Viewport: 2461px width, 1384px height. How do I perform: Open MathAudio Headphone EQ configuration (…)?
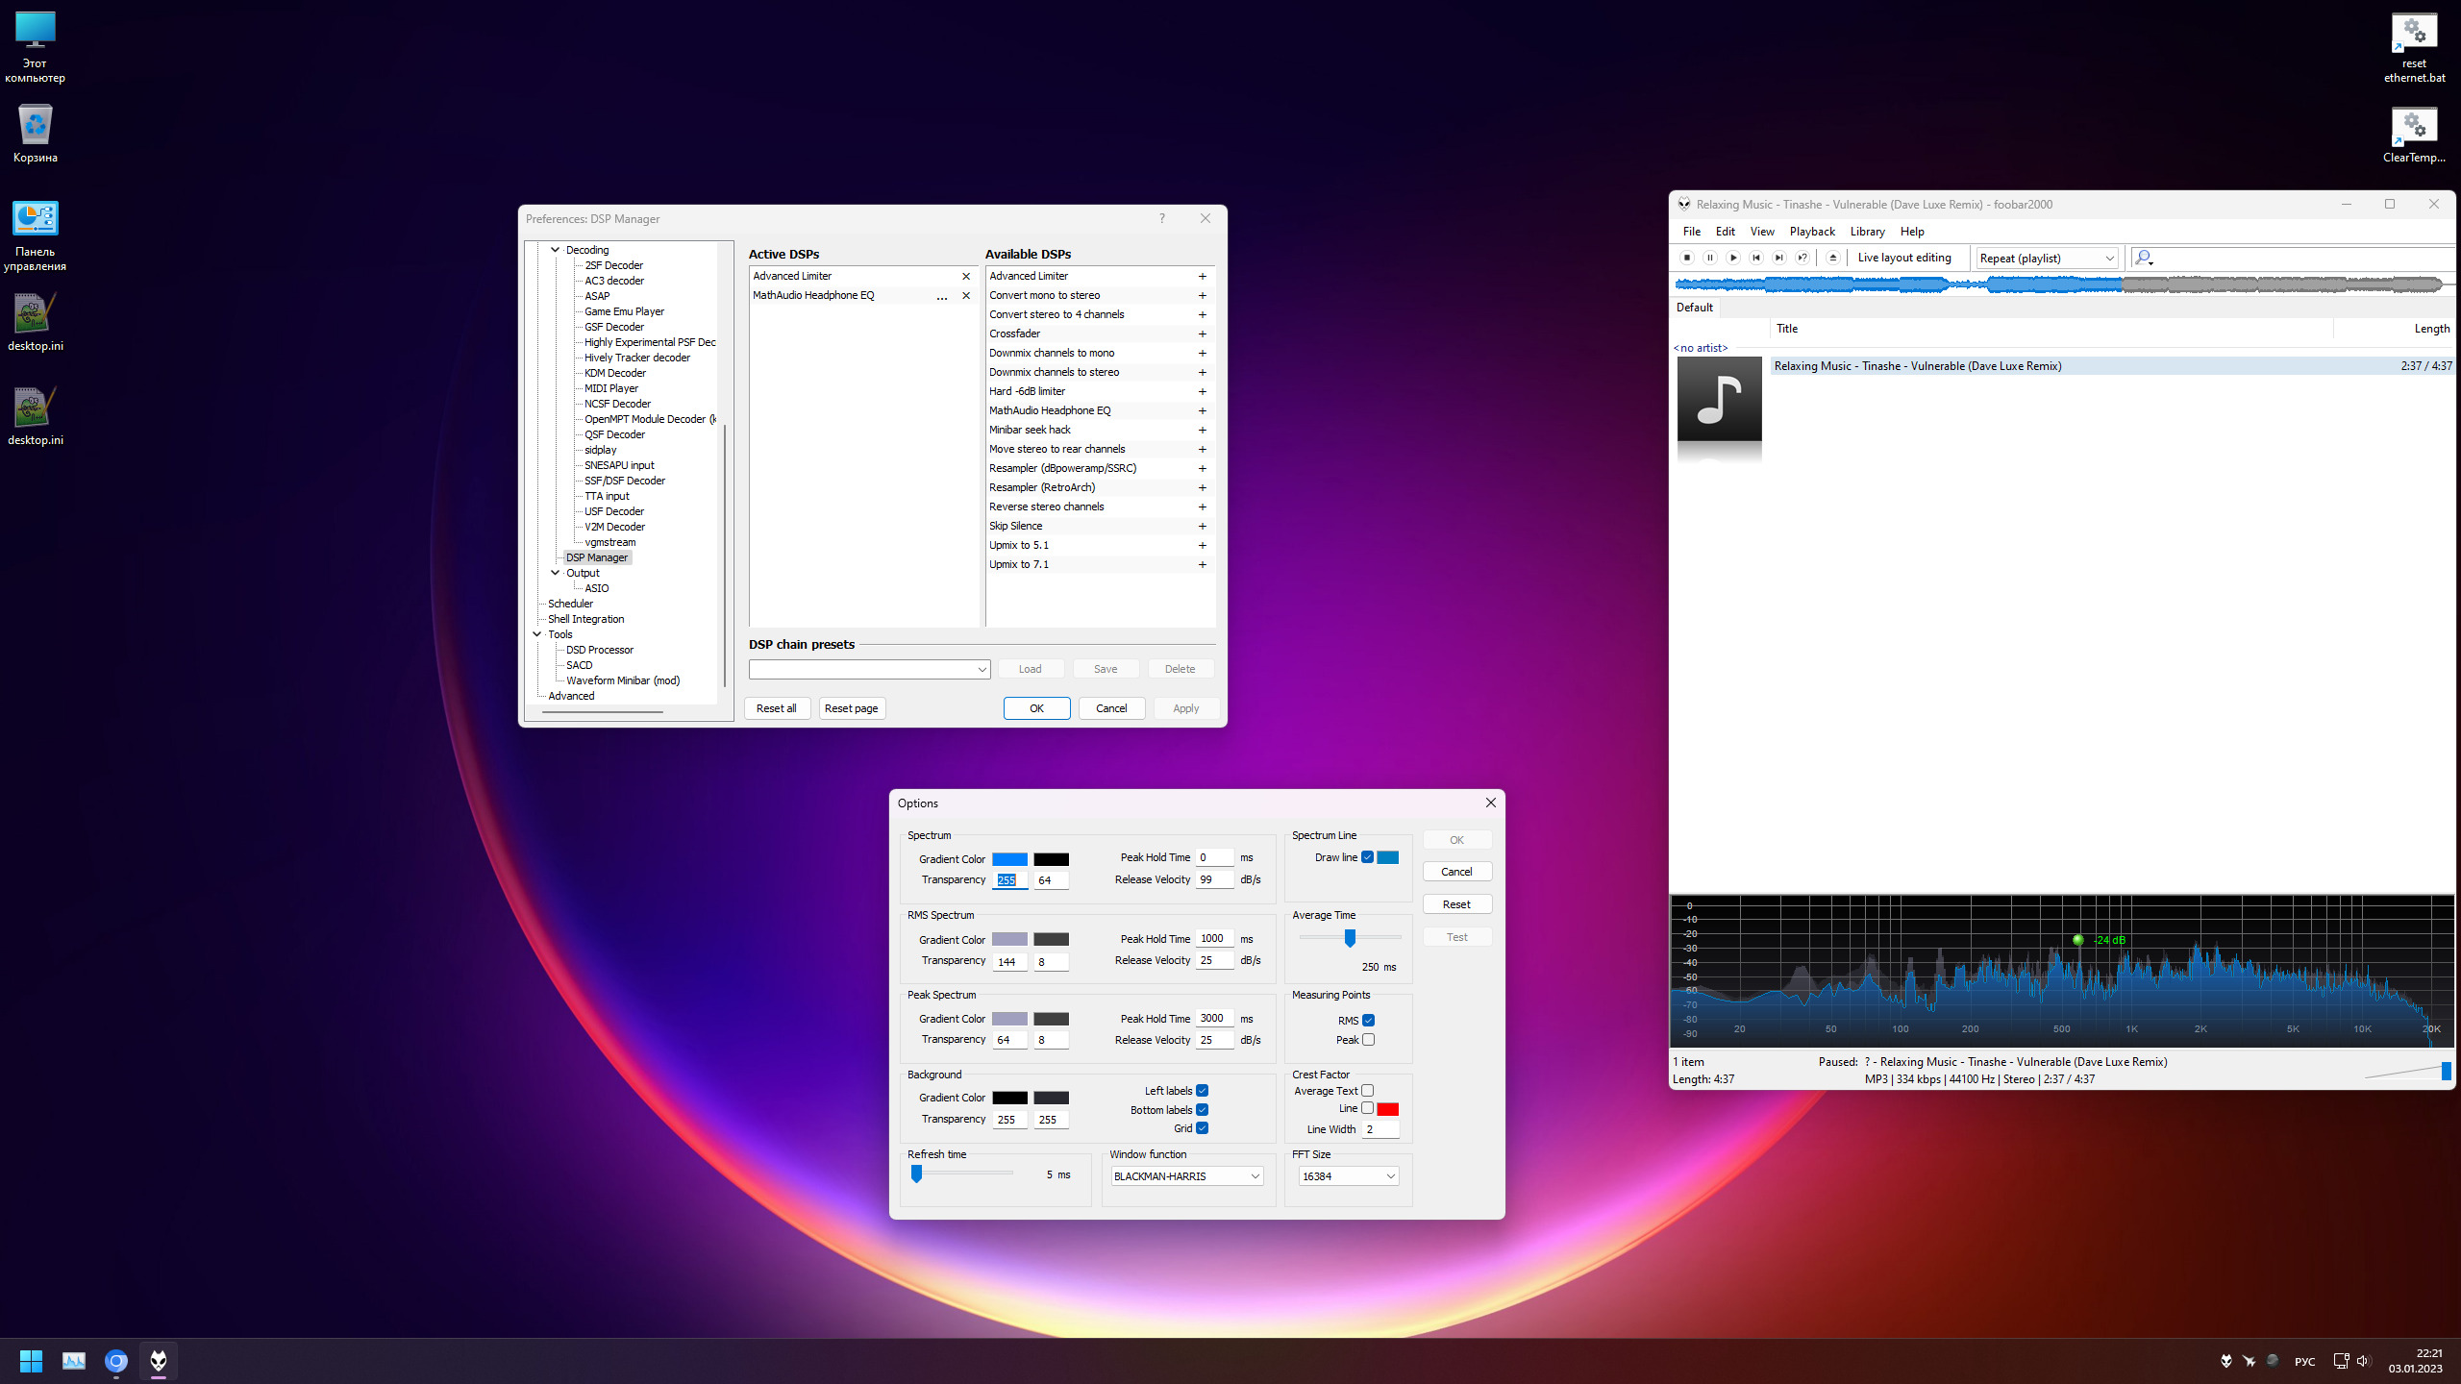tap(942, 296)
